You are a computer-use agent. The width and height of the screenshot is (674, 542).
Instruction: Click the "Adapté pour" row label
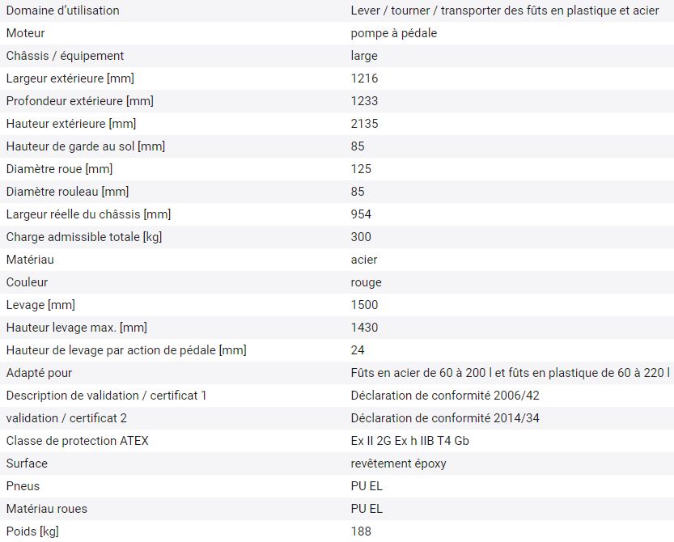pyautogui.click(x=39, y=373)
